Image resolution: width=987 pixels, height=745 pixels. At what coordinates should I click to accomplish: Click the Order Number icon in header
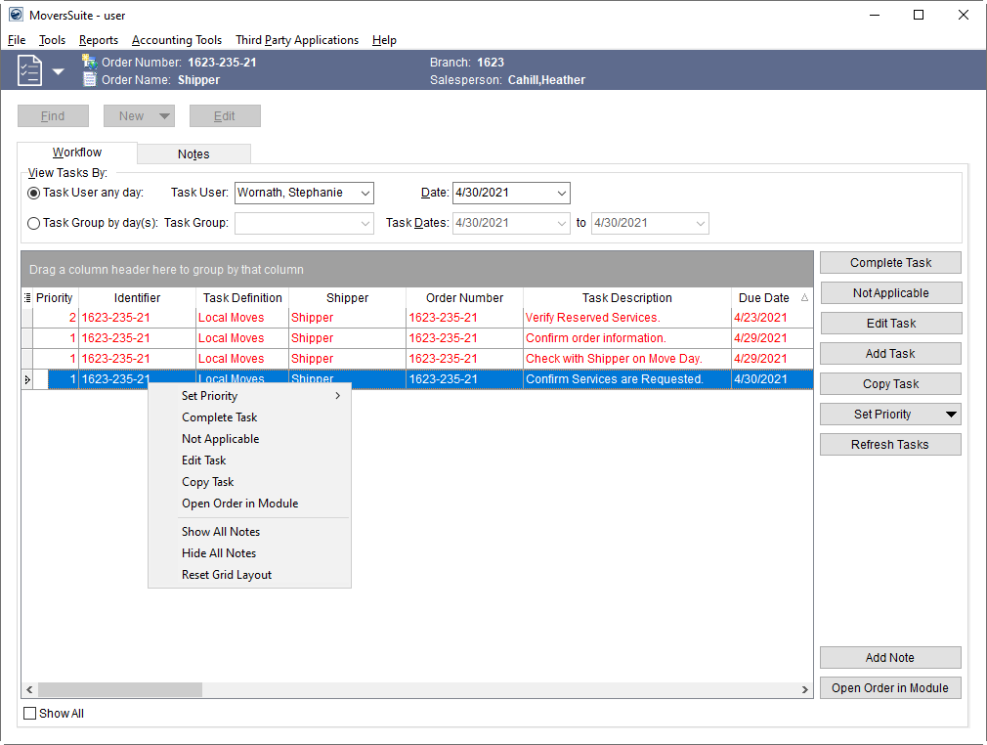[89, 62]
